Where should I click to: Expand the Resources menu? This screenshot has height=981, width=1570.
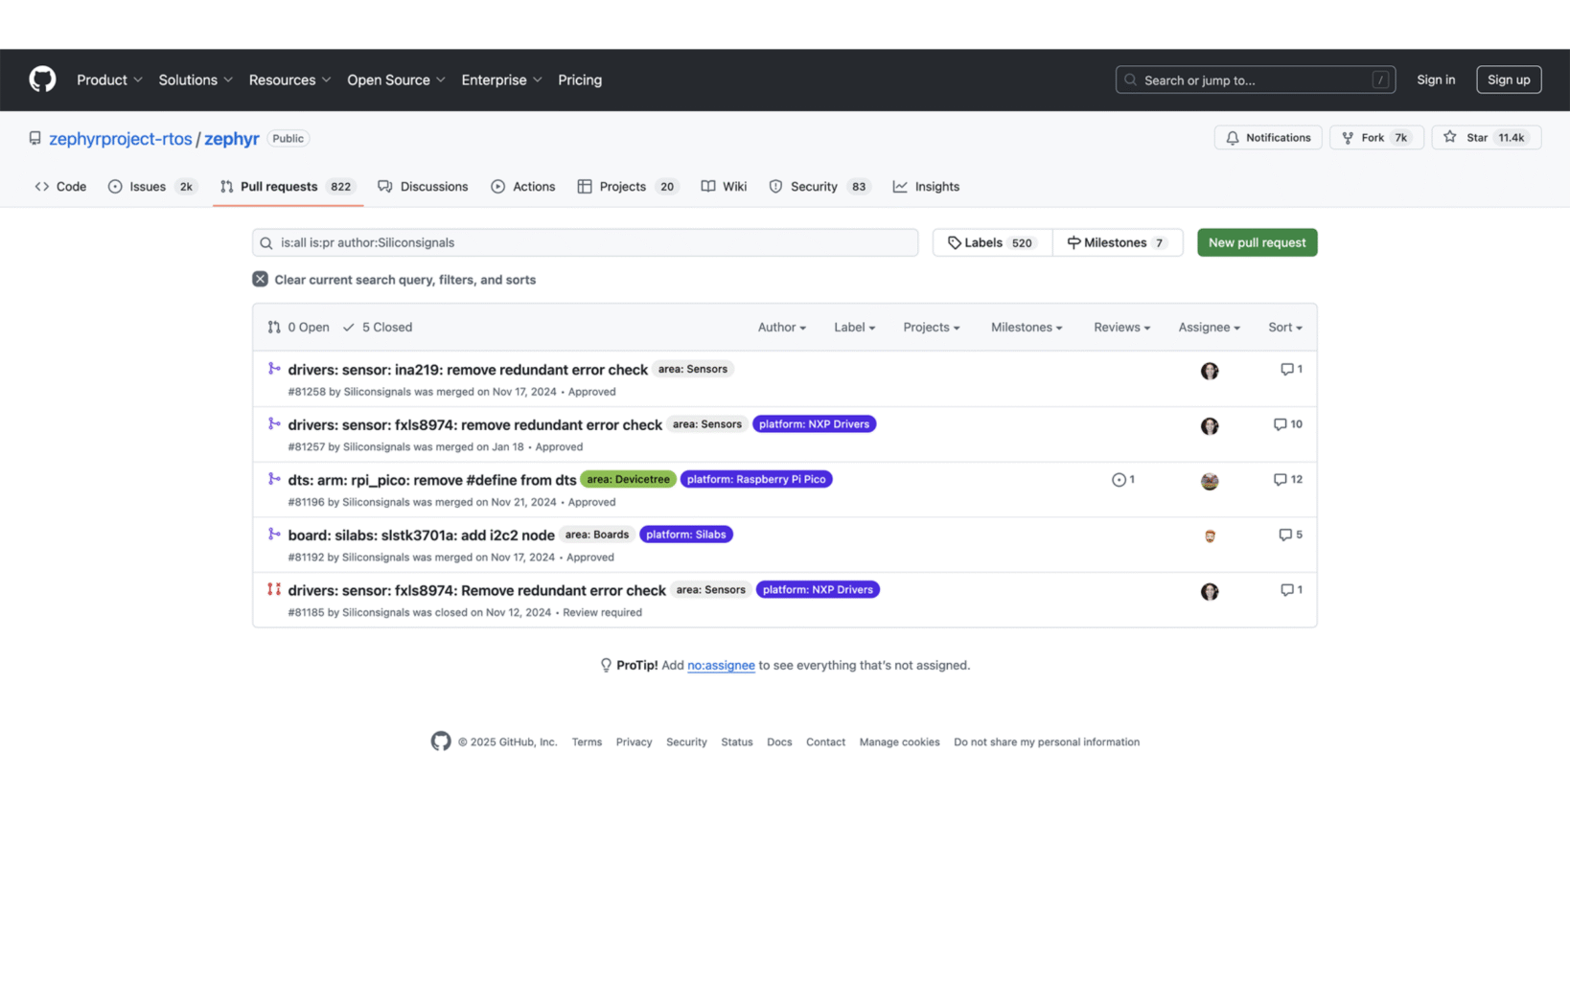click(289, 80)
